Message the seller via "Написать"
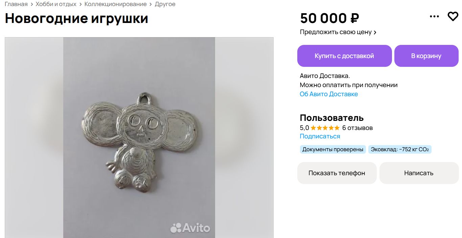 pyautogui.click(x=419, y=173)
